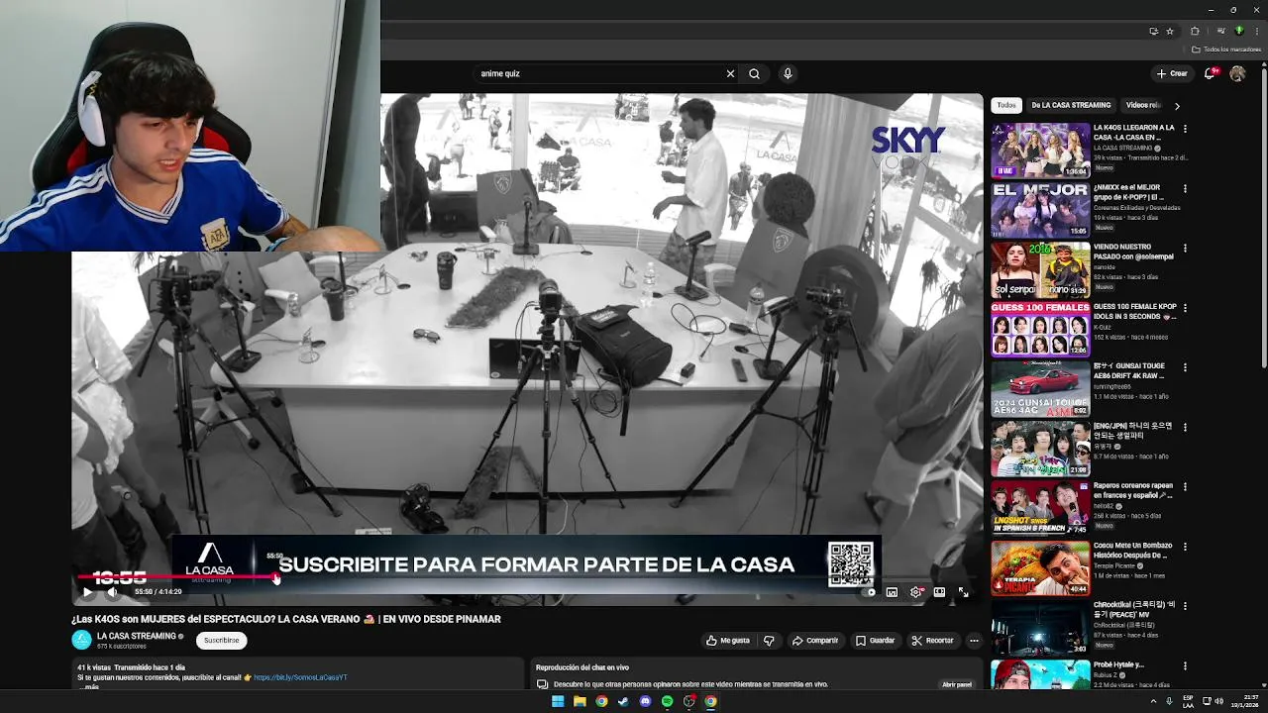The width and height of the screenshot is (1268, 713).
Task: Install app icon in address bar
Action: [x=1153, y=31]
